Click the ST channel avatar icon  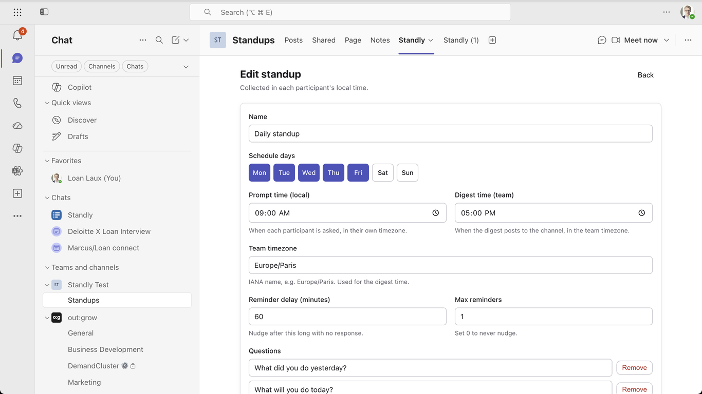218,40
